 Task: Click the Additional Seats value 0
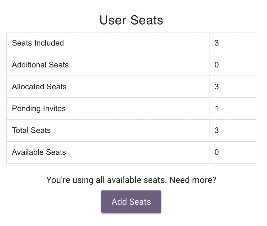[x=217, y=65]
